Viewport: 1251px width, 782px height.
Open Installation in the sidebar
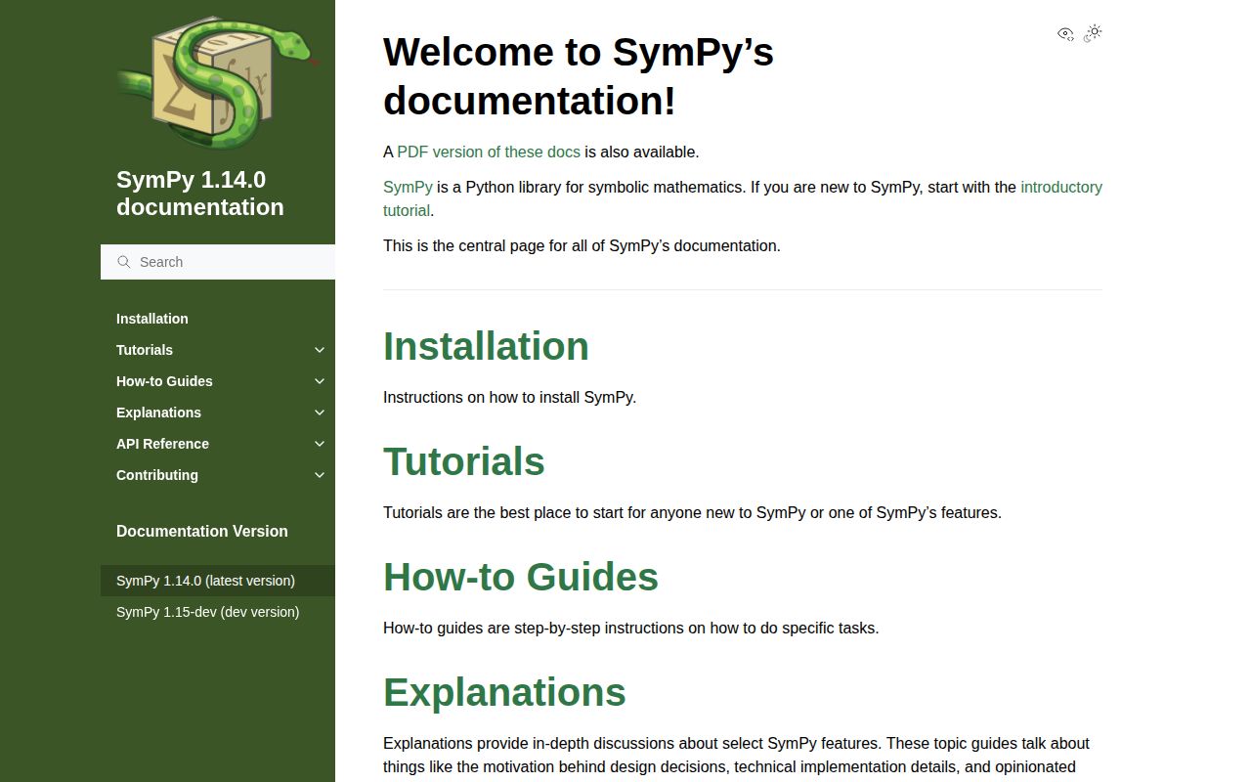click(x=152, y=319)
